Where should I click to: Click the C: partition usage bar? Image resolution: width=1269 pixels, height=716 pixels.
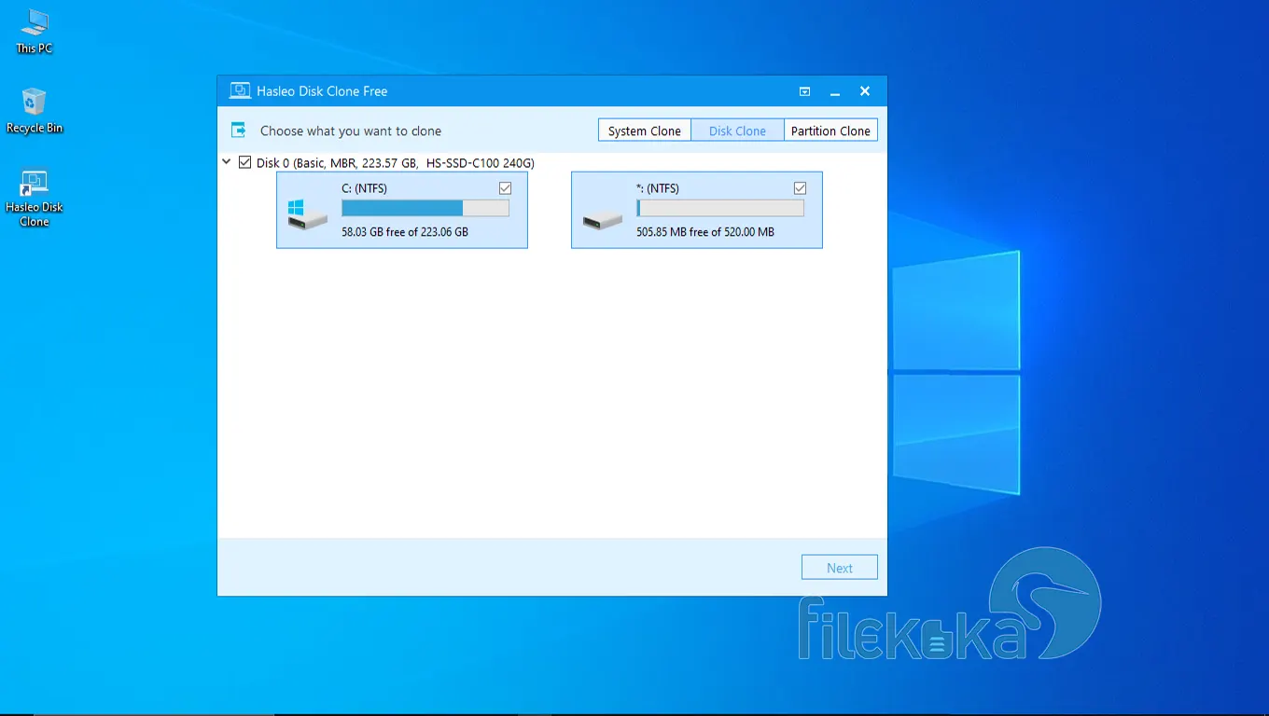(425, 209)
